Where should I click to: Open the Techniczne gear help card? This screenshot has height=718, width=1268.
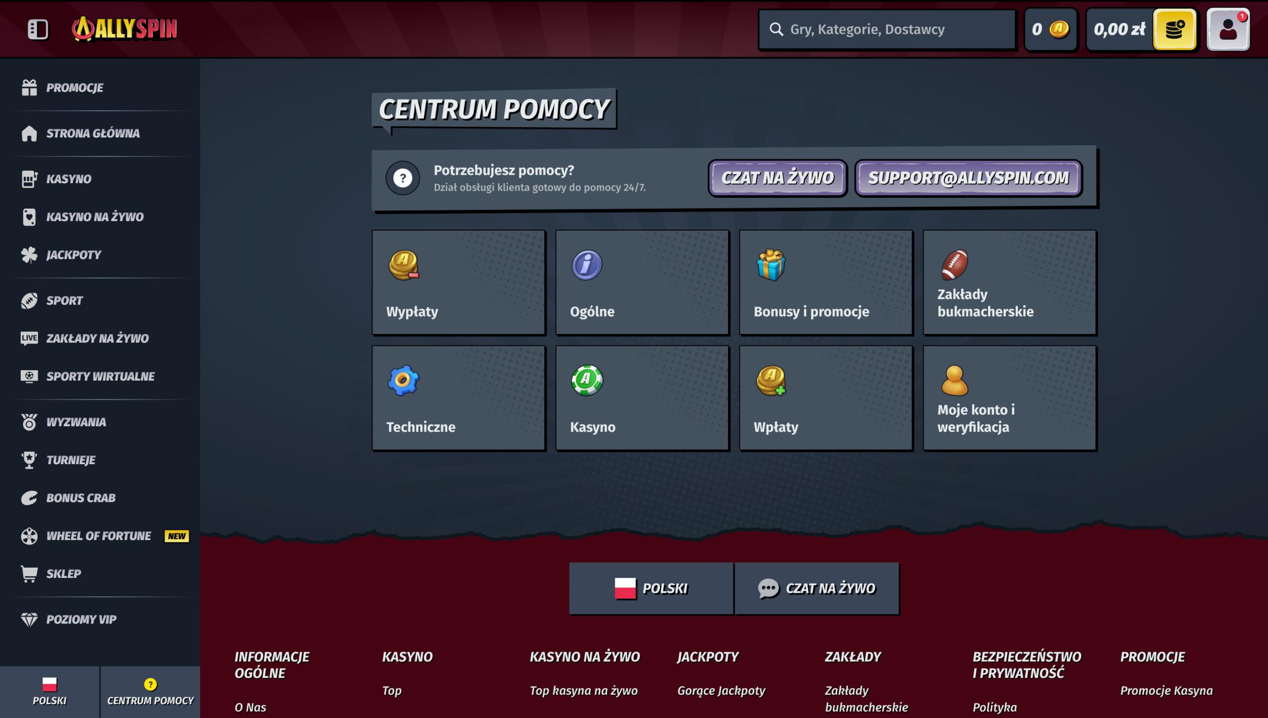[x=459, y=398]
